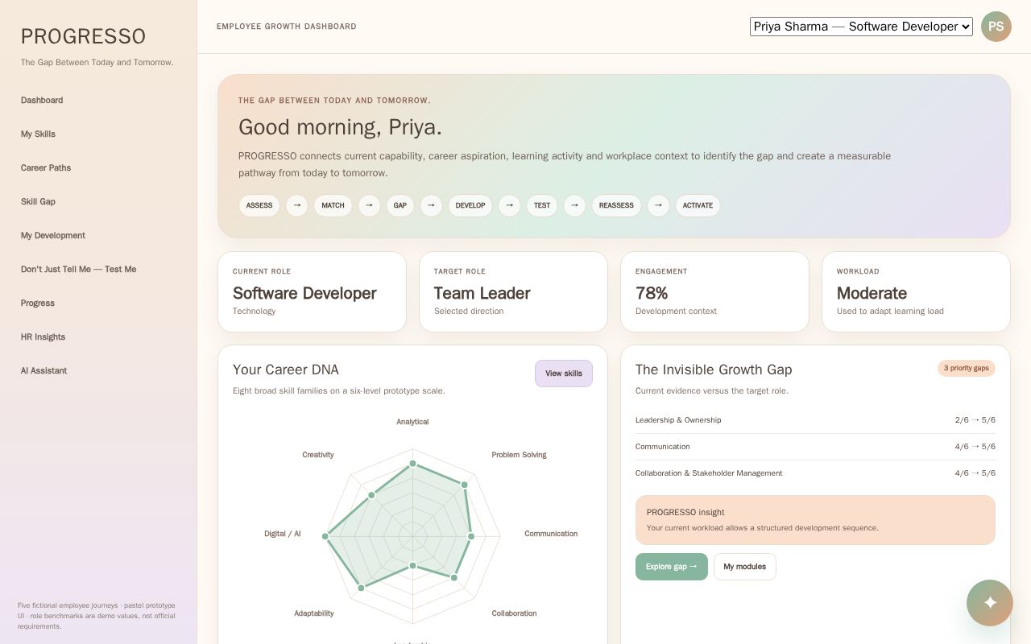This screenshot has width=1031, height=644.
Task: Click the Explore gap button
Action: (x=672, y=567)
